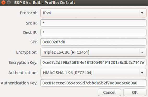Screen dimensions: 148x97
Task: Confirm the settings with the OK button
Action: (x=135, y=92)
